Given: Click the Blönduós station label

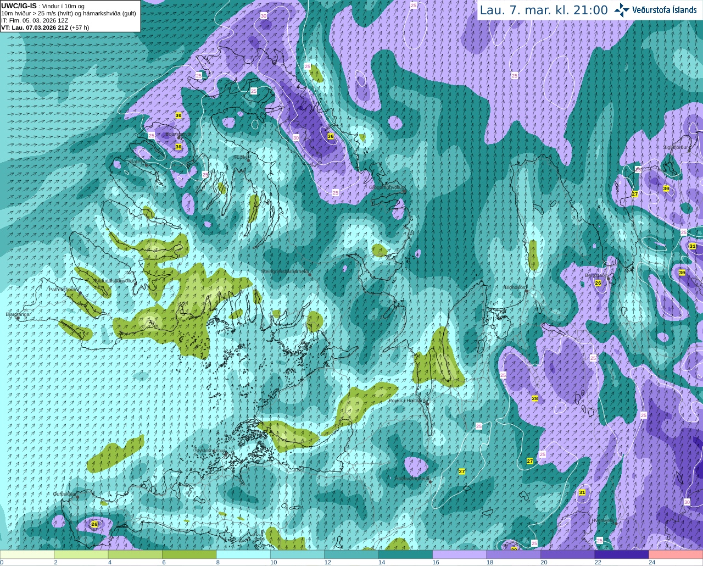Looking at the screenshot, I should pos(515,287).
